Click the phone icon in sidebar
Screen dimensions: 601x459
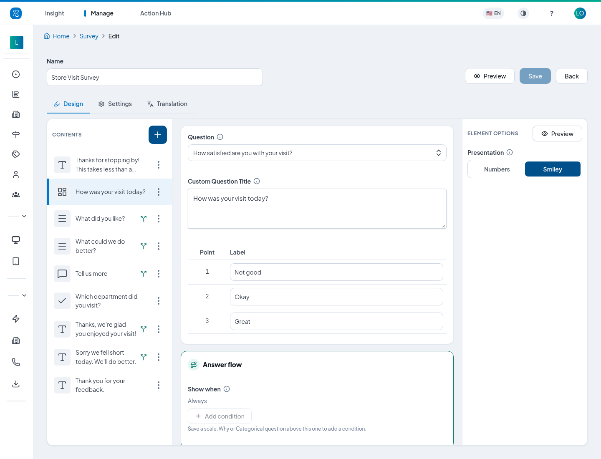pos(16,362)
